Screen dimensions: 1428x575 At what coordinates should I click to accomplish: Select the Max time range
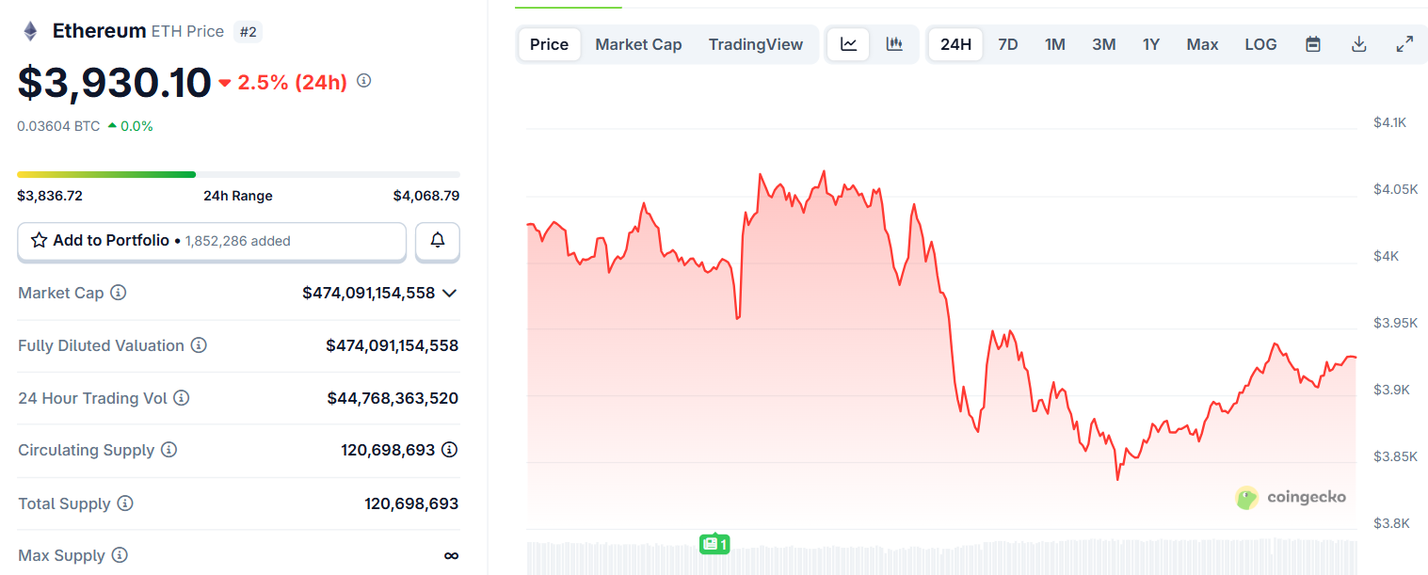point(1202,44)
